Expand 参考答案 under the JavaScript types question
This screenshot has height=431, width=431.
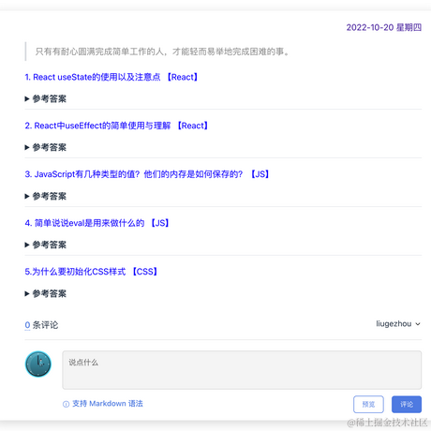(46, 196)
